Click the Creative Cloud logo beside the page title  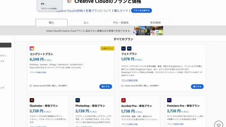[69, 1]
